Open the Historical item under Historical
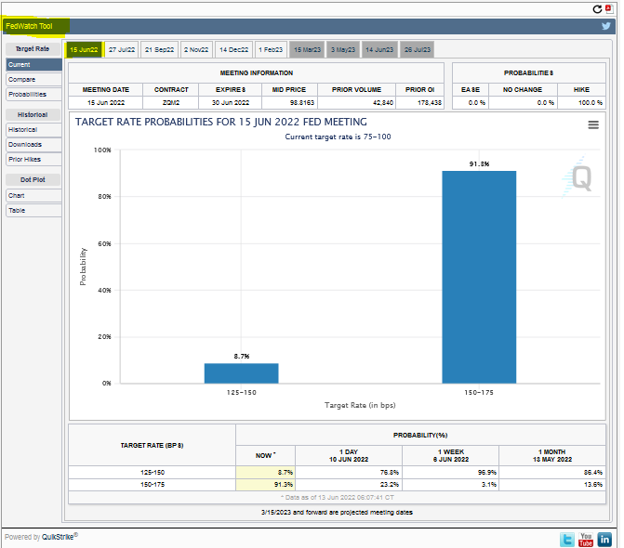 [x=33, y=129]
